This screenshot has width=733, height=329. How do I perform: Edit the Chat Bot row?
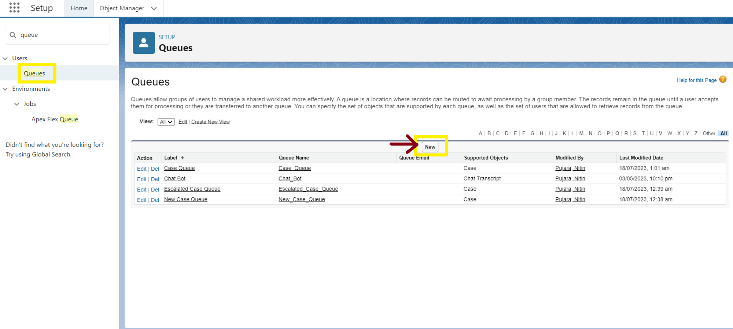[x=141, y=179]
